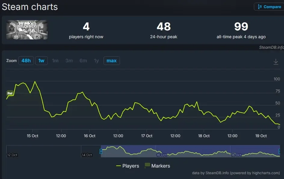
Task: Click the Thank You Bus Driver game thumbnail
Action: [x=27, y=30]
